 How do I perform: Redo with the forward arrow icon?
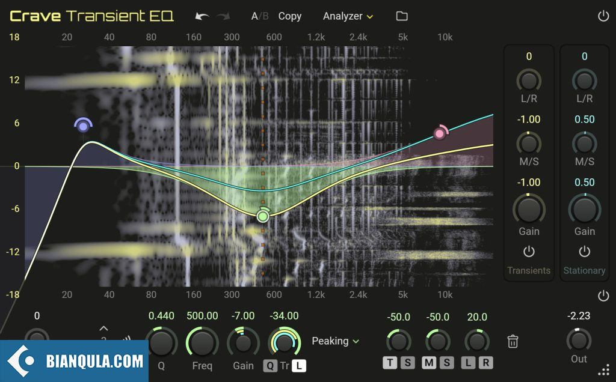tap(224, 16)
